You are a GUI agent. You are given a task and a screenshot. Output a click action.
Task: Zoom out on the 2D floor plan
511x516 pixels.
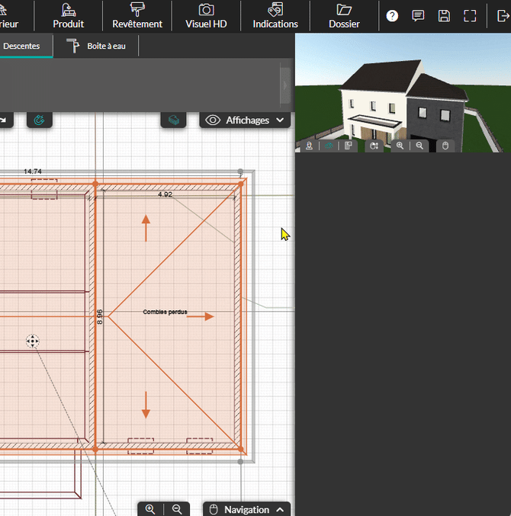(177, 509)
